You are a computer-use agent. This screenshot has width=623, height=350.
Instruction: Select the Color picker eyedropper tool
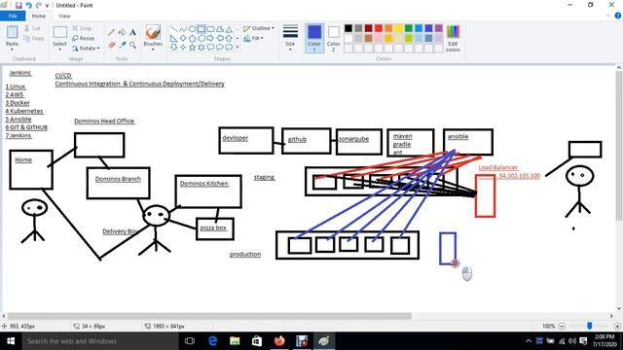click(x=123, y=46)
